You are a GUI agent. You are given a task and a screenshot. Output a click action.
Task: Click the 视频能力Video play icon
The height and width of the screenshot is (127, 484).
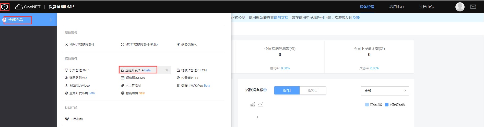click(x=66, y=86)
